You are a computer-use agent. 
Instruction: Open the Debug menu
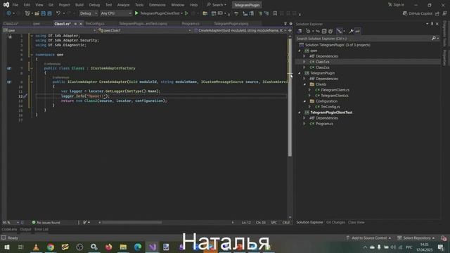(94, 5)
